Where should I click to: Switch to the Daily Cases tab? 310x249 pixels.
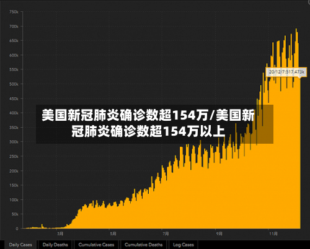[x=20, y=245]
